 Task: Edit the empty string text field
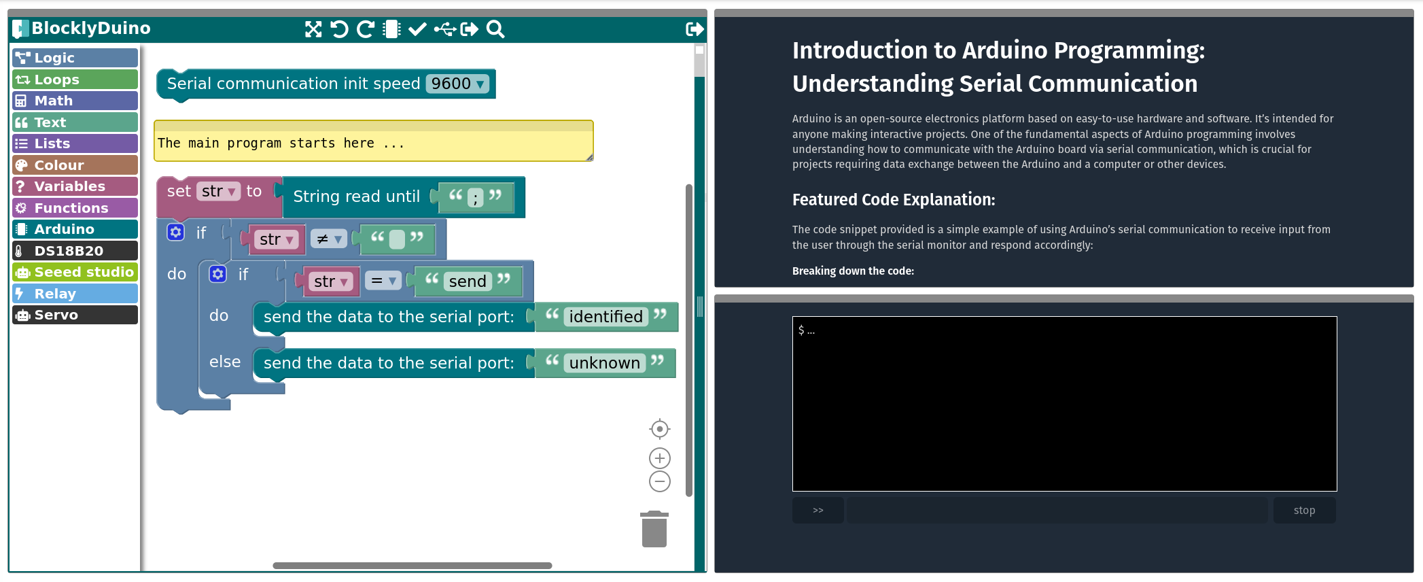[x=397, y=239]
